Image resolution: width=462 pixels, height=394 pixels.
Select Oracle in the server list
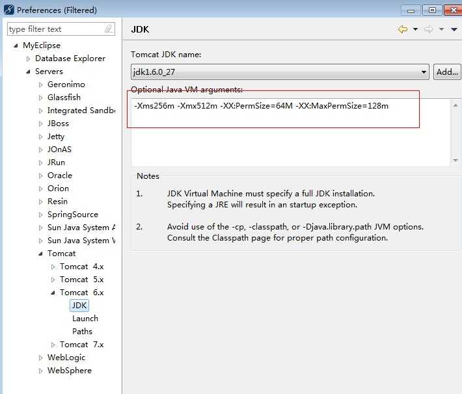[x=60, y=175]
